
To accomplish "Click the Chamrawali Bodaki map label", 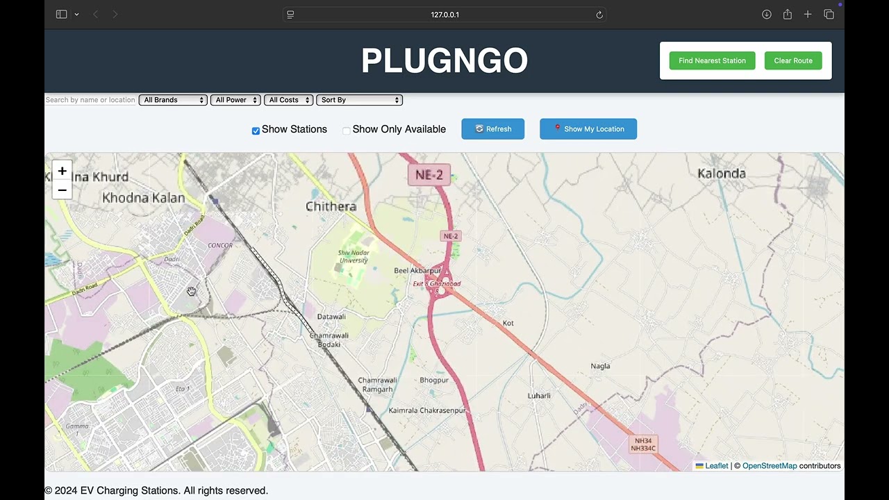I will 329,340.
